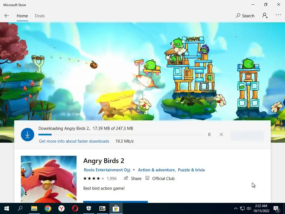Image resolution: width=285 pixels, height=214 pixels.
Task: Open 7-Zip from the taskbar
Action: tap(102, 208)
